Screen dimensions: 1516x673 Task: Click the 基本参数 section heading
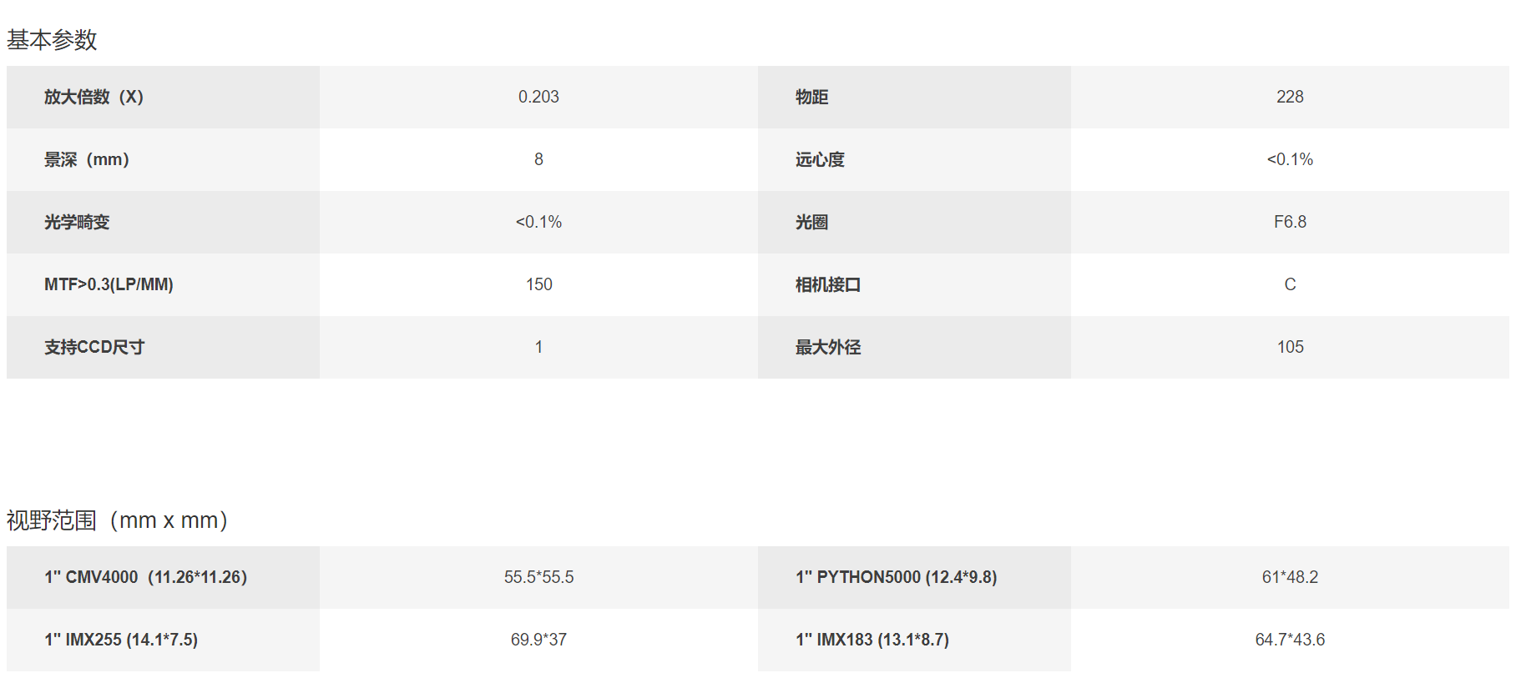tap(52, 39)
